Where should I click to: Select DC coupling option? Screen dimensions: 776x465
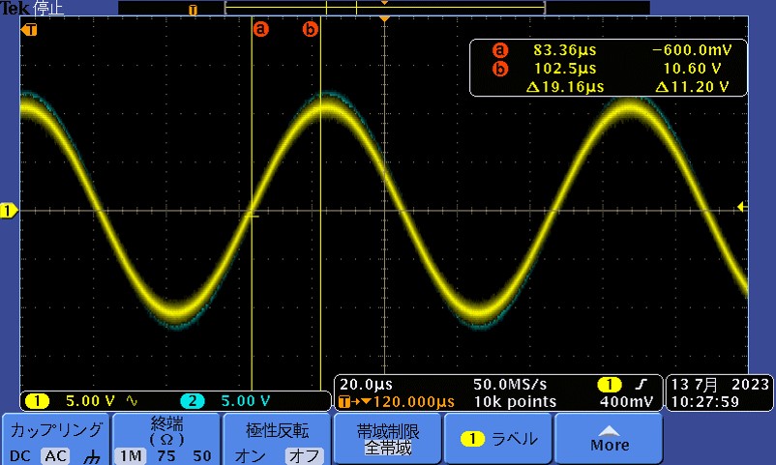(20, 455)
